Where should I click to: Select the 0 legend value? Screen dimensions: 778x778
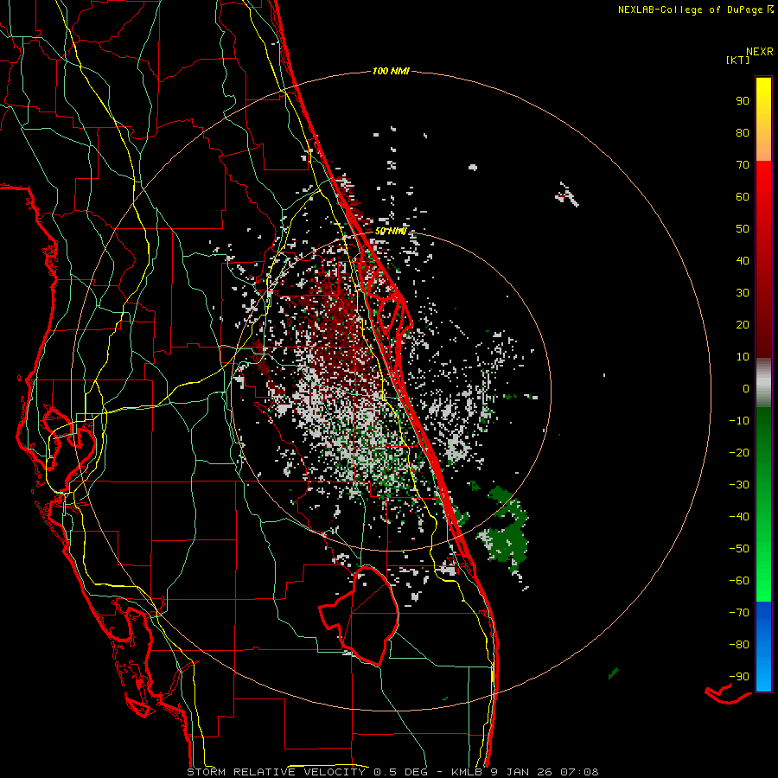(x=746, y=388)
